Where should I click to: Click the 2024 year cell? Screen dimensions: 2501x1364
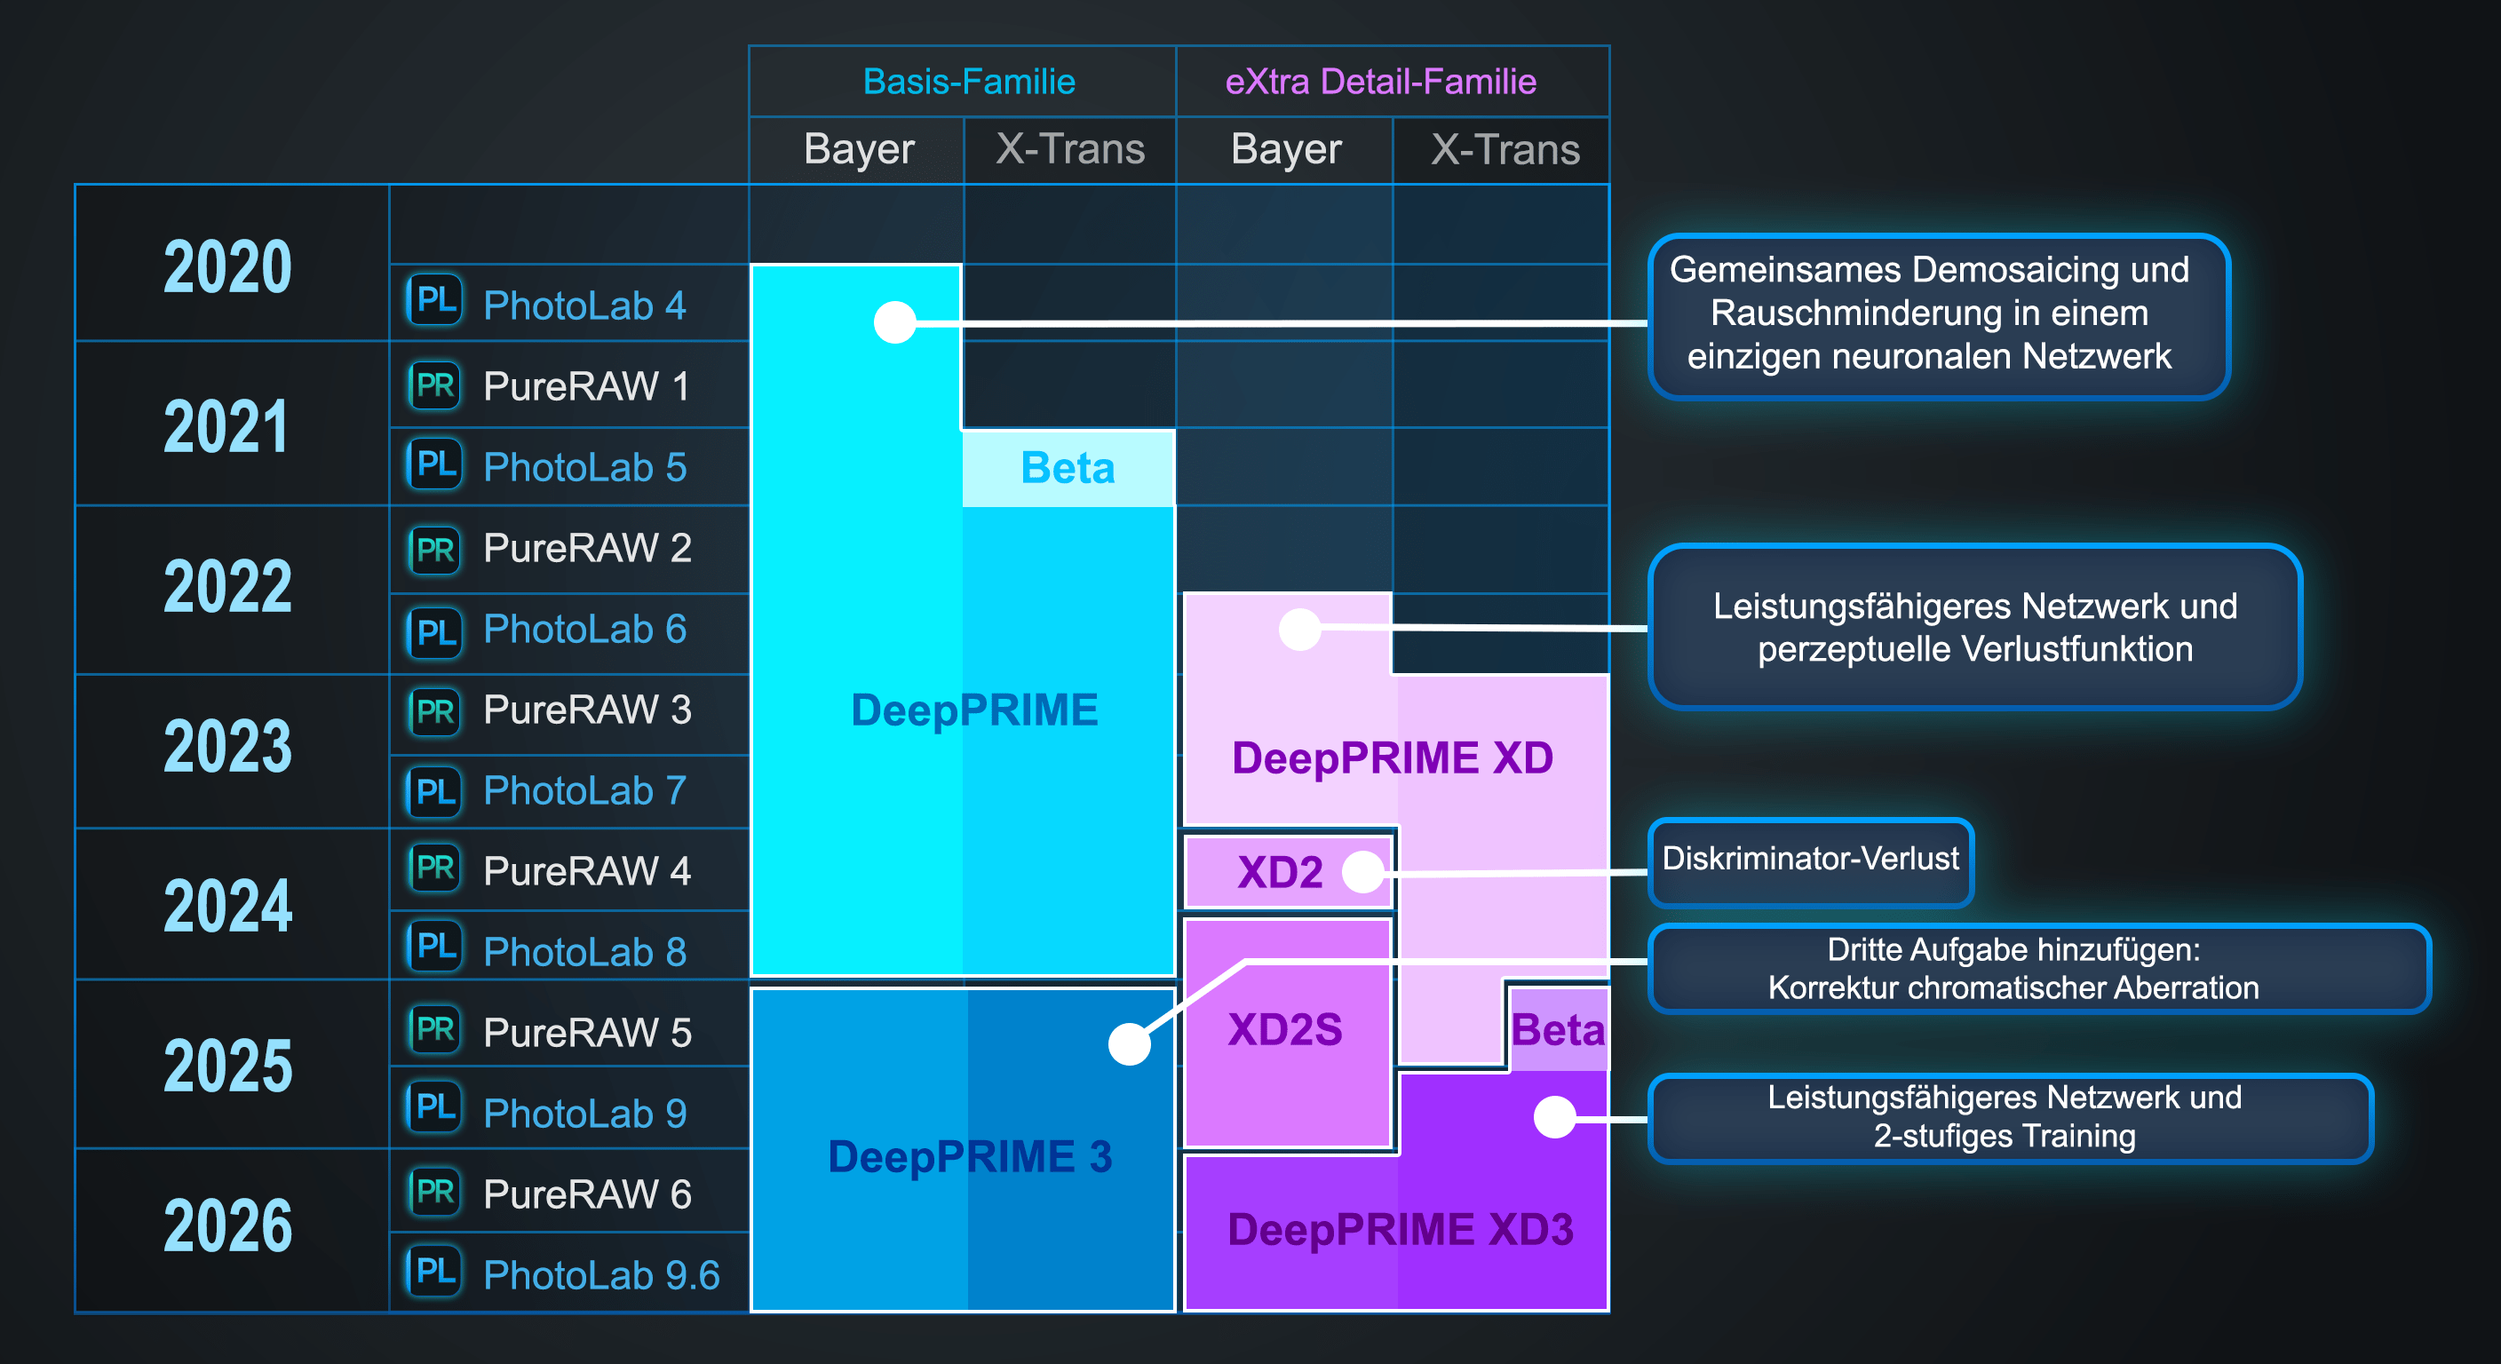click(228, 905)
